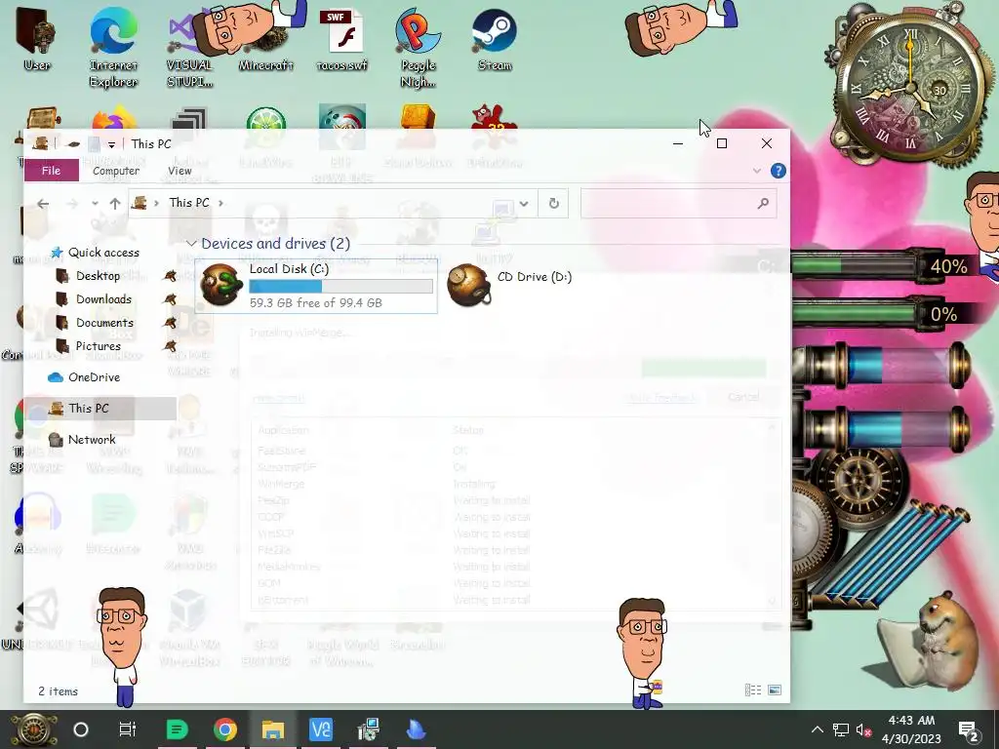Open the View ribbon tab

180,171
